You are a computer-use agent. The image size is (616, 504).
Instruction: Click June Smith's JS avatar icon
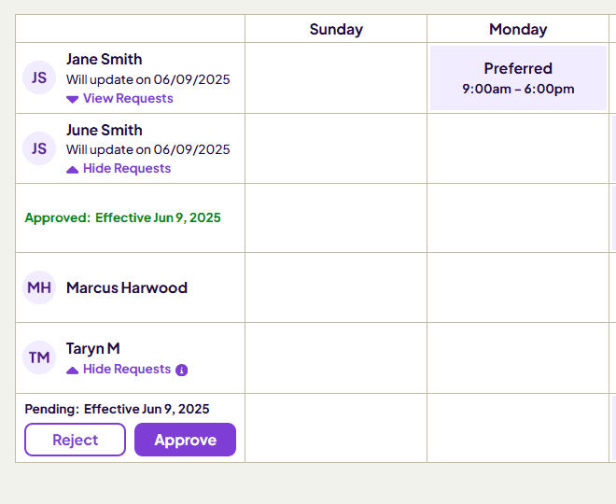(39, 148)
